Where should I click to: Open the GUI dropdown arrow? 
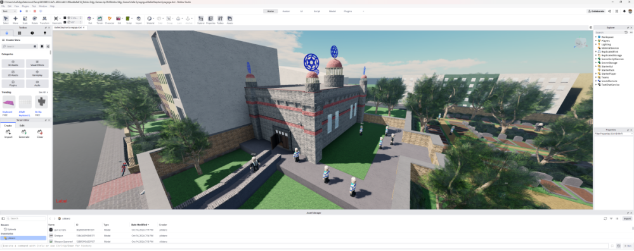[123, 18]
